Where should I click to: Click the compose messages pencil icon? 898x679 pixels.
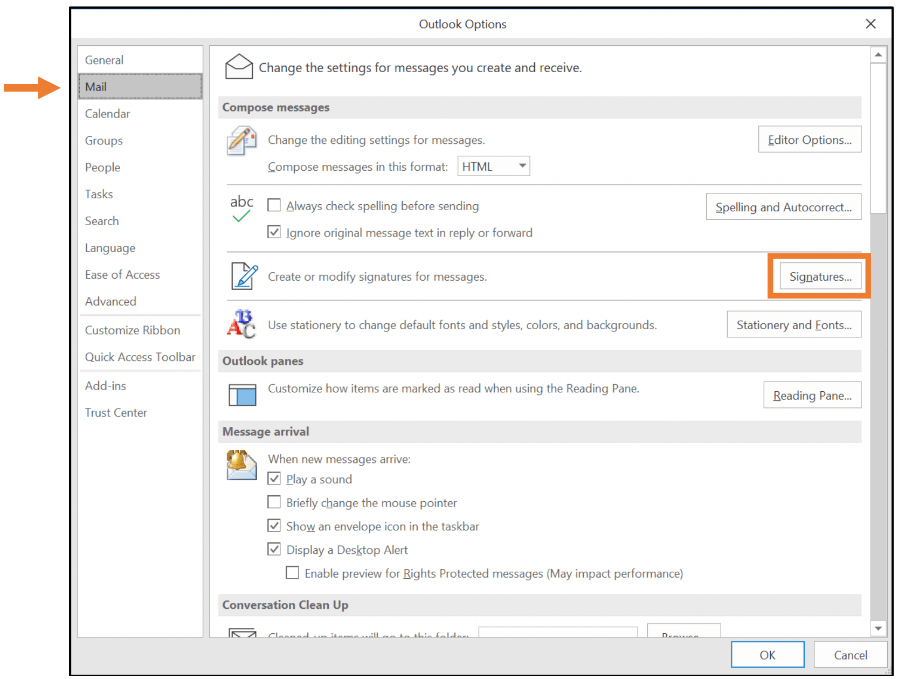241,141
